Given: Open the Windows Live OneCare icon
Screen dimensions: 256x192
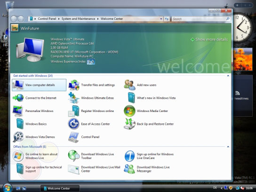Looking at the screenshot, I should 129,156.
